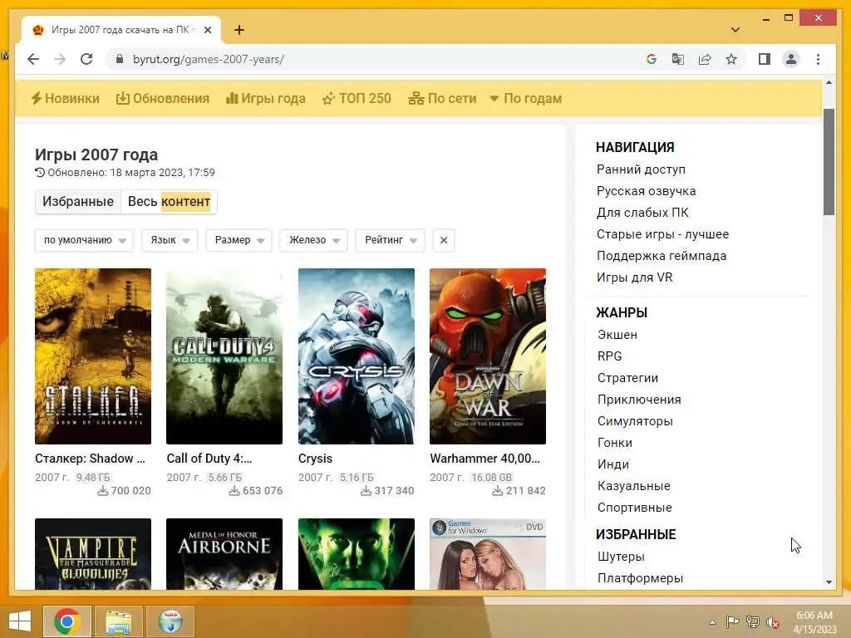Open the Игры года menu item
The width and height of the screenshot is (851, 638).
coord(266,98)
